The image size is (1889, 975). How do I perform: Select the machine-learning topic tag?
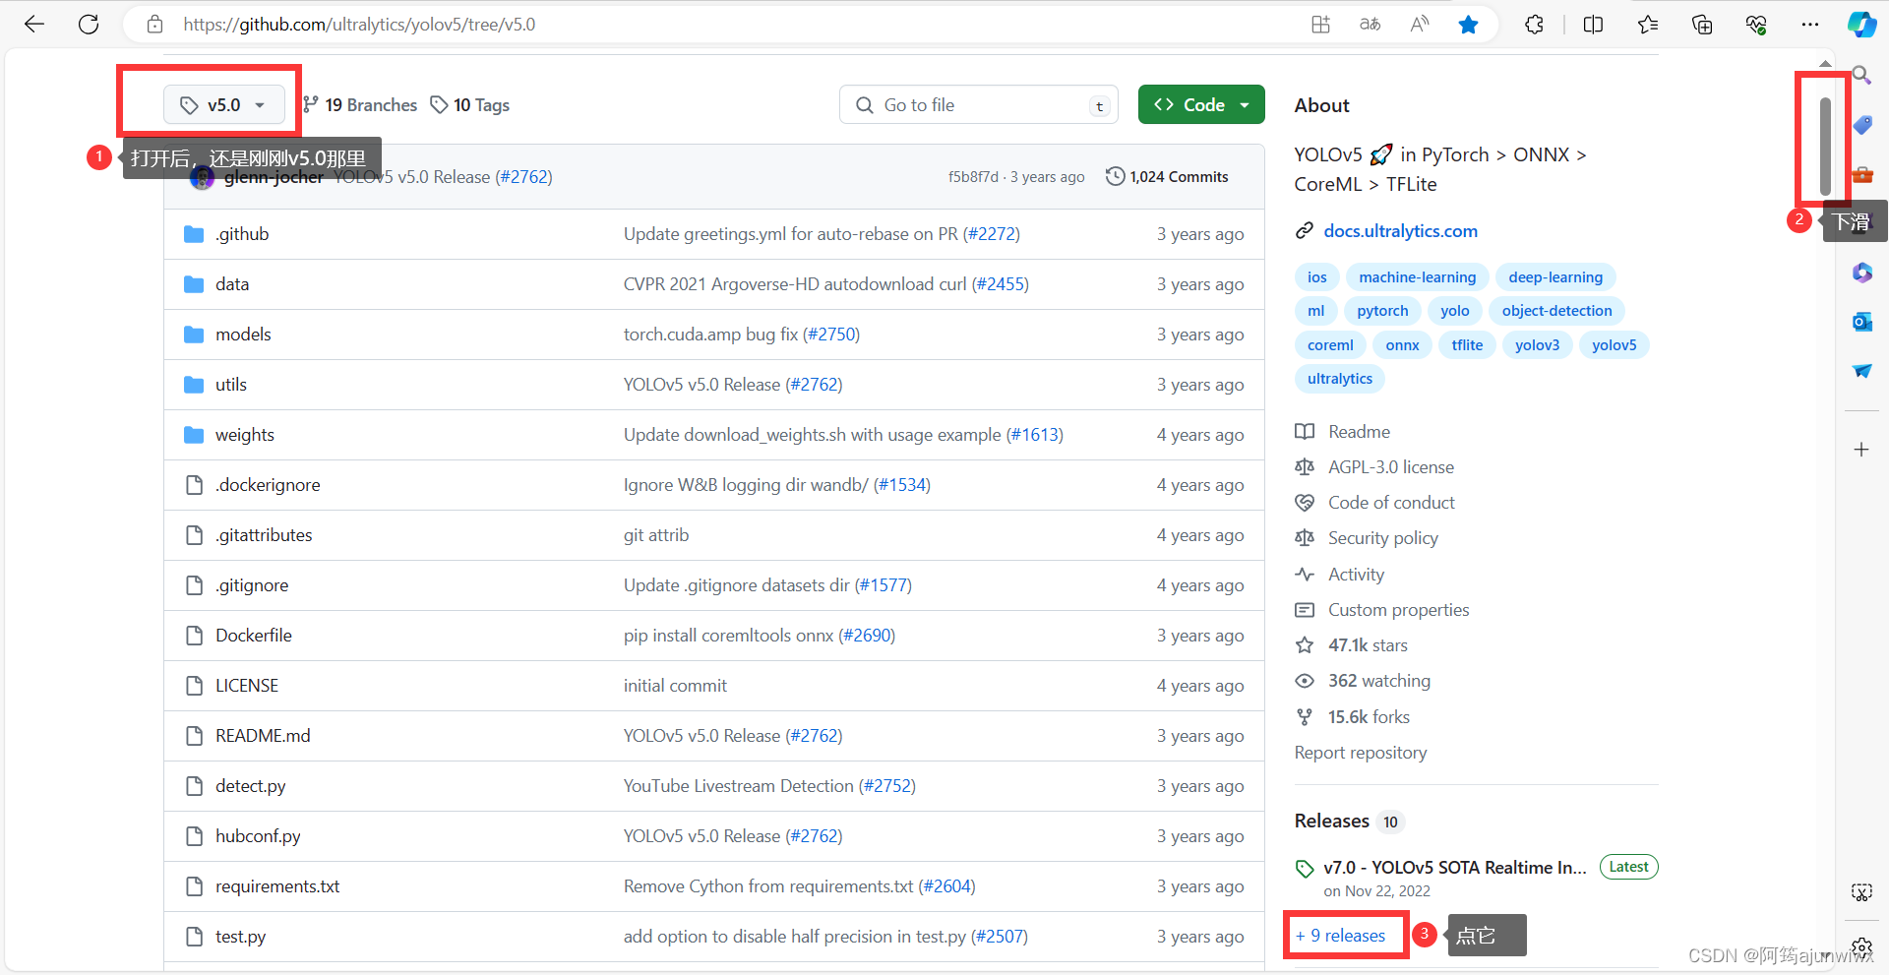1417,277
